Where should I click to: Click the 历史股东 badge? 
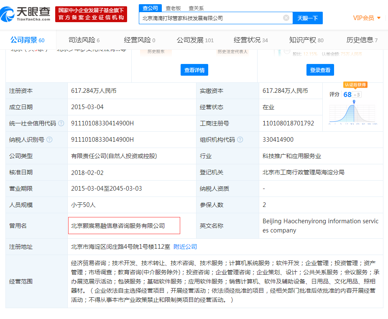156,51
